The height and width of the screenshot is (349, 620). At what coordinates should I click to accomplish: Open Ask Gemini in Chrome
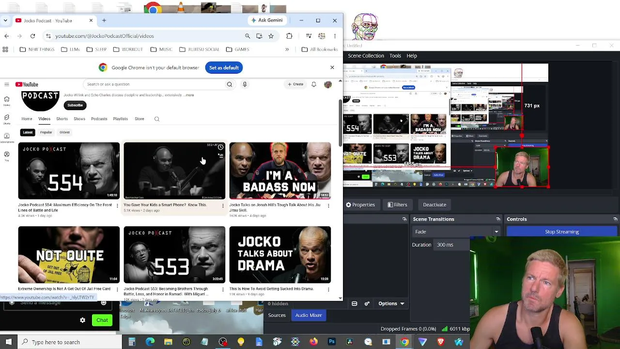point(266,20)
